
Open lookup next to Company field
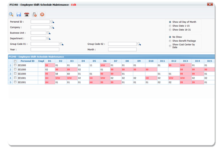tap(52, 27)
